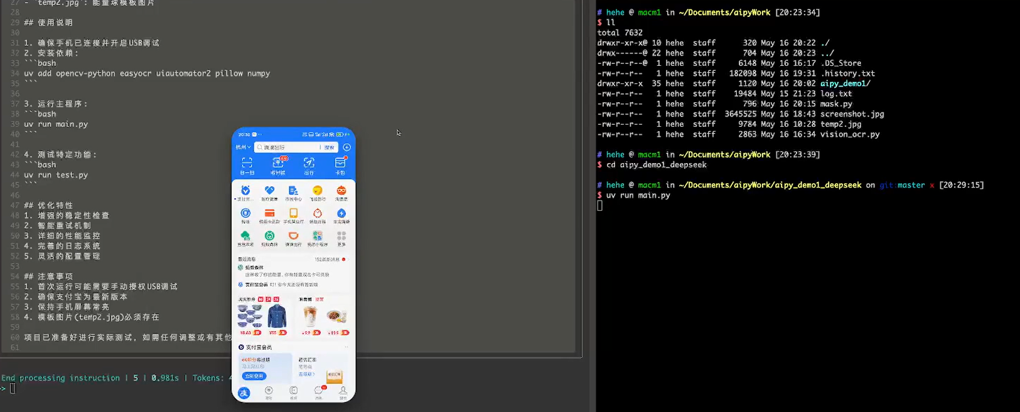Switch to the Wealth (理财) bottom tab
This screenshot has width=1020, height=412.
point(269,393)
